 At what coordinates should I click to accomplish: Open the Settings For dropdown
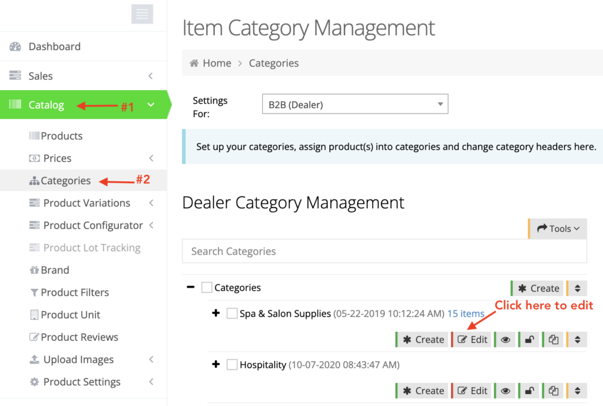click(355, 104)
